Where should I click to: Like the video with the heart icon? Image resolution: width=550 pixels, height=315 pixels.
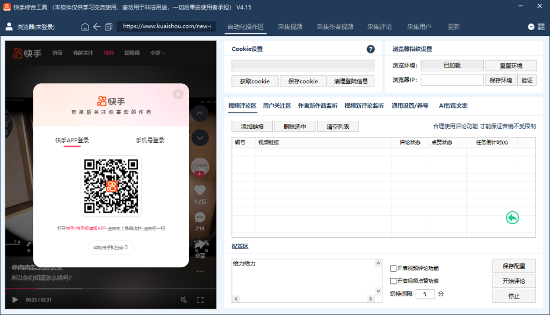(200, 191)
